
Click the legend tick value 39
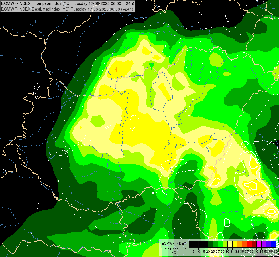coord(252,252)
